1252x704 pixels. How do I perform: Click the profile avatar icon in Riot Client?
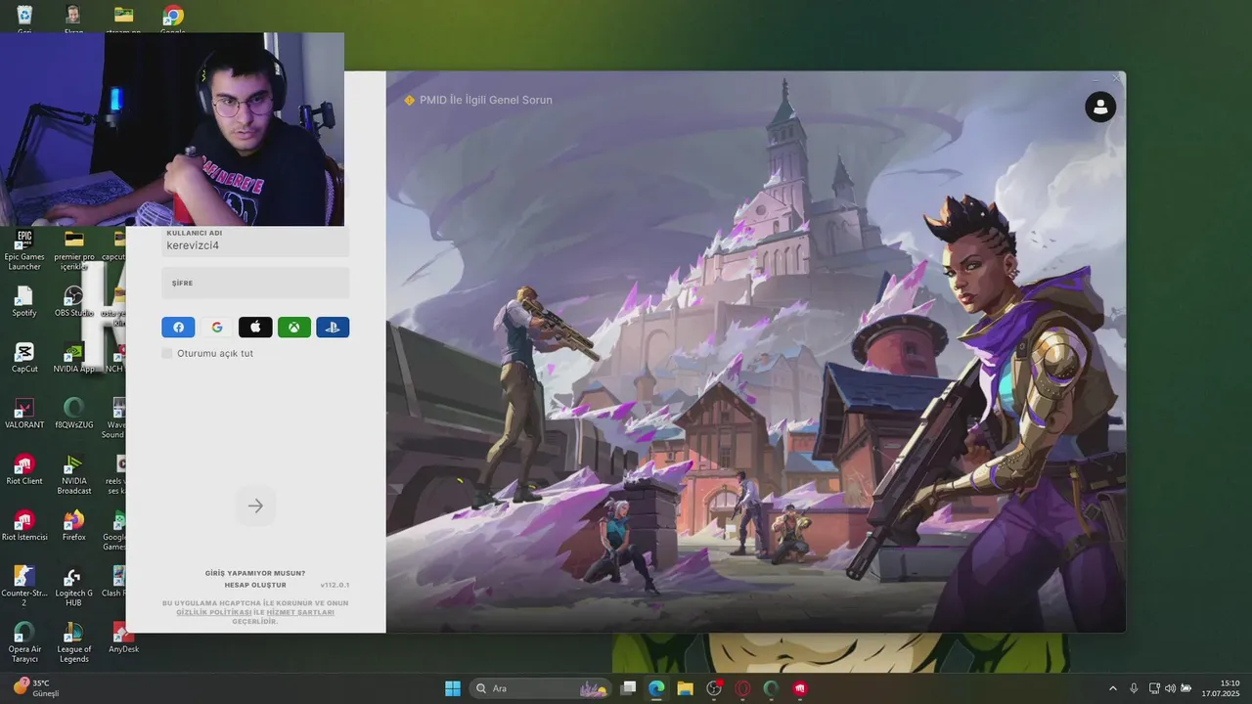tap(1100, 107)
